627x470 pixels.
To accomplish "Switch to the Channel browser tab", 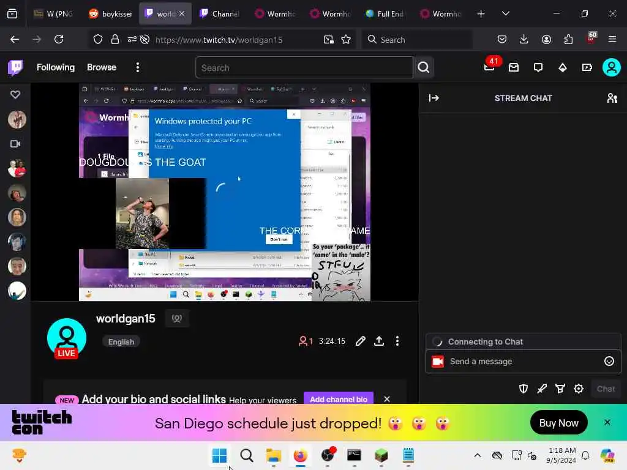I will 220,13.
